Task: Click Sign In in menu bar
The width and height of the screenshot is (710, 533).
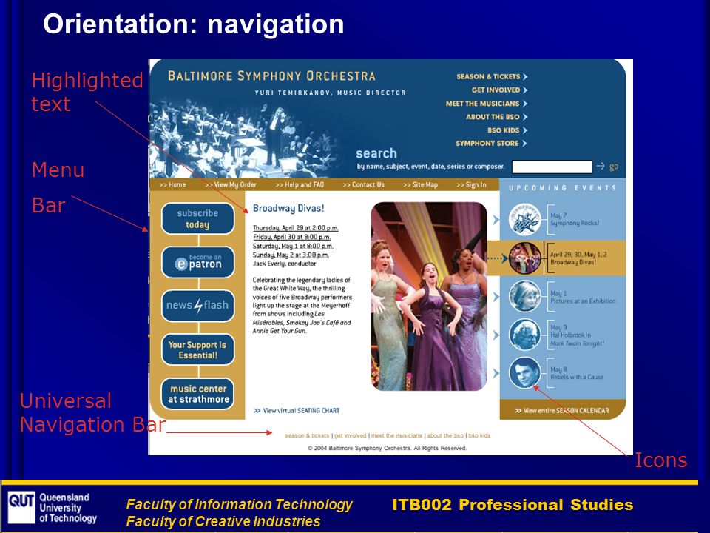Action: [x=471, y=184]
